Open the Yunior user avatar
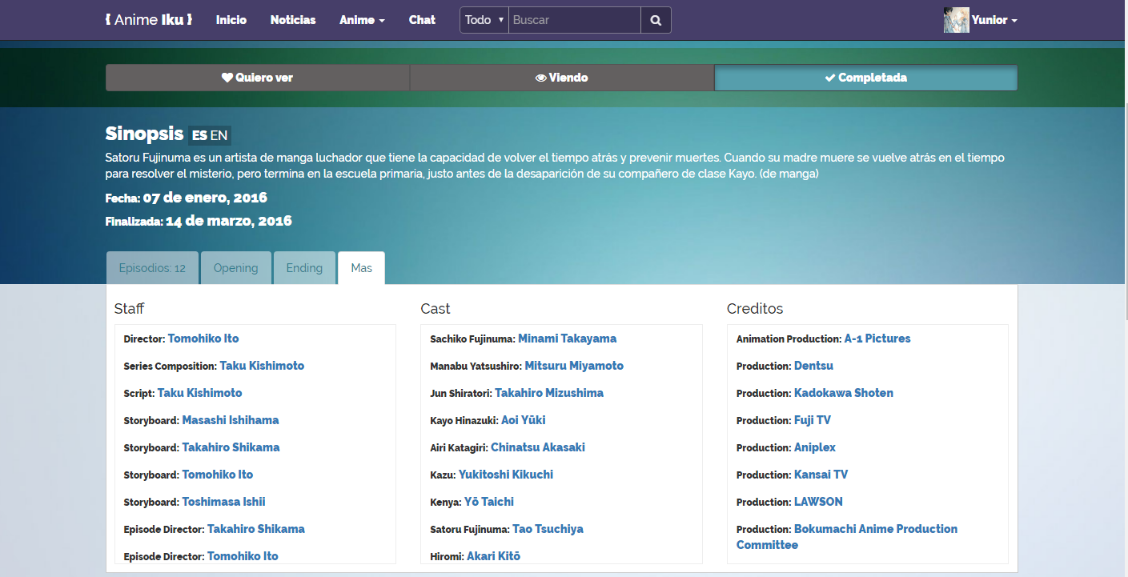1128x577 pixels. click(957, 20)
